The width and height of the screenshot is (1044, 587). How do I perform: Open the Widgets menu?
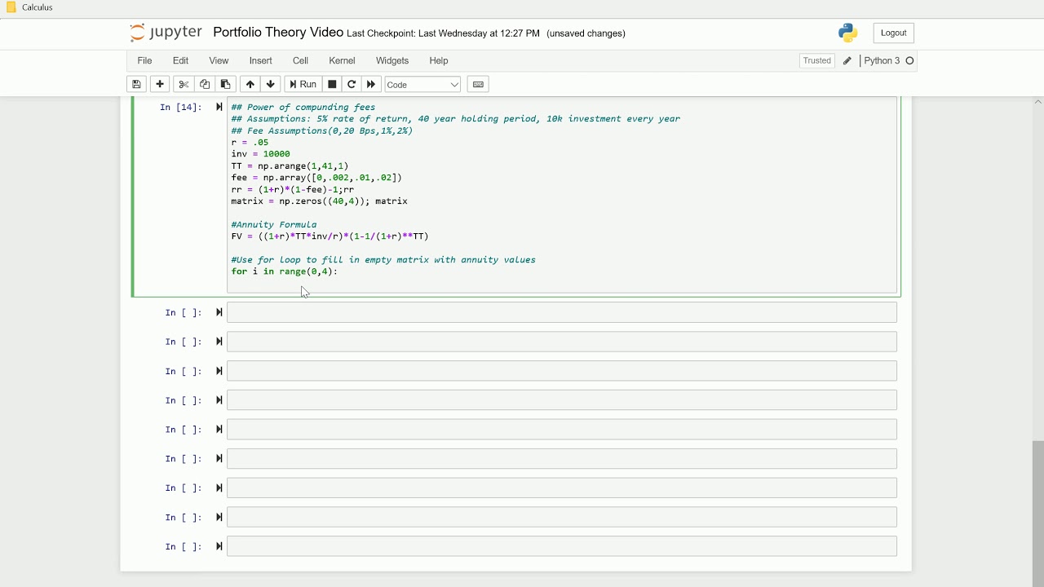pyautogui.click(x=392, y=61)
